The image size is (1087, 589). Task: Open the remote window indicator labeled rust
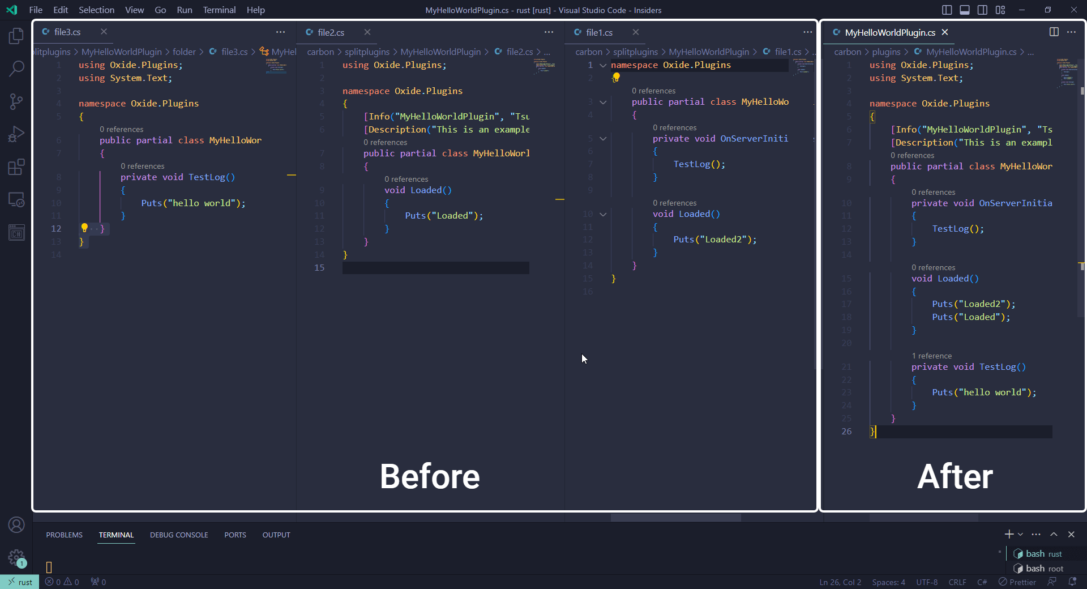[20, 582]
